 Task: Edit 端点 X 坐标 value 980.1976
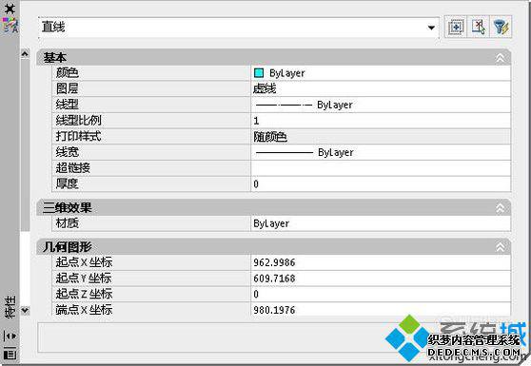(x=381, y=310)
